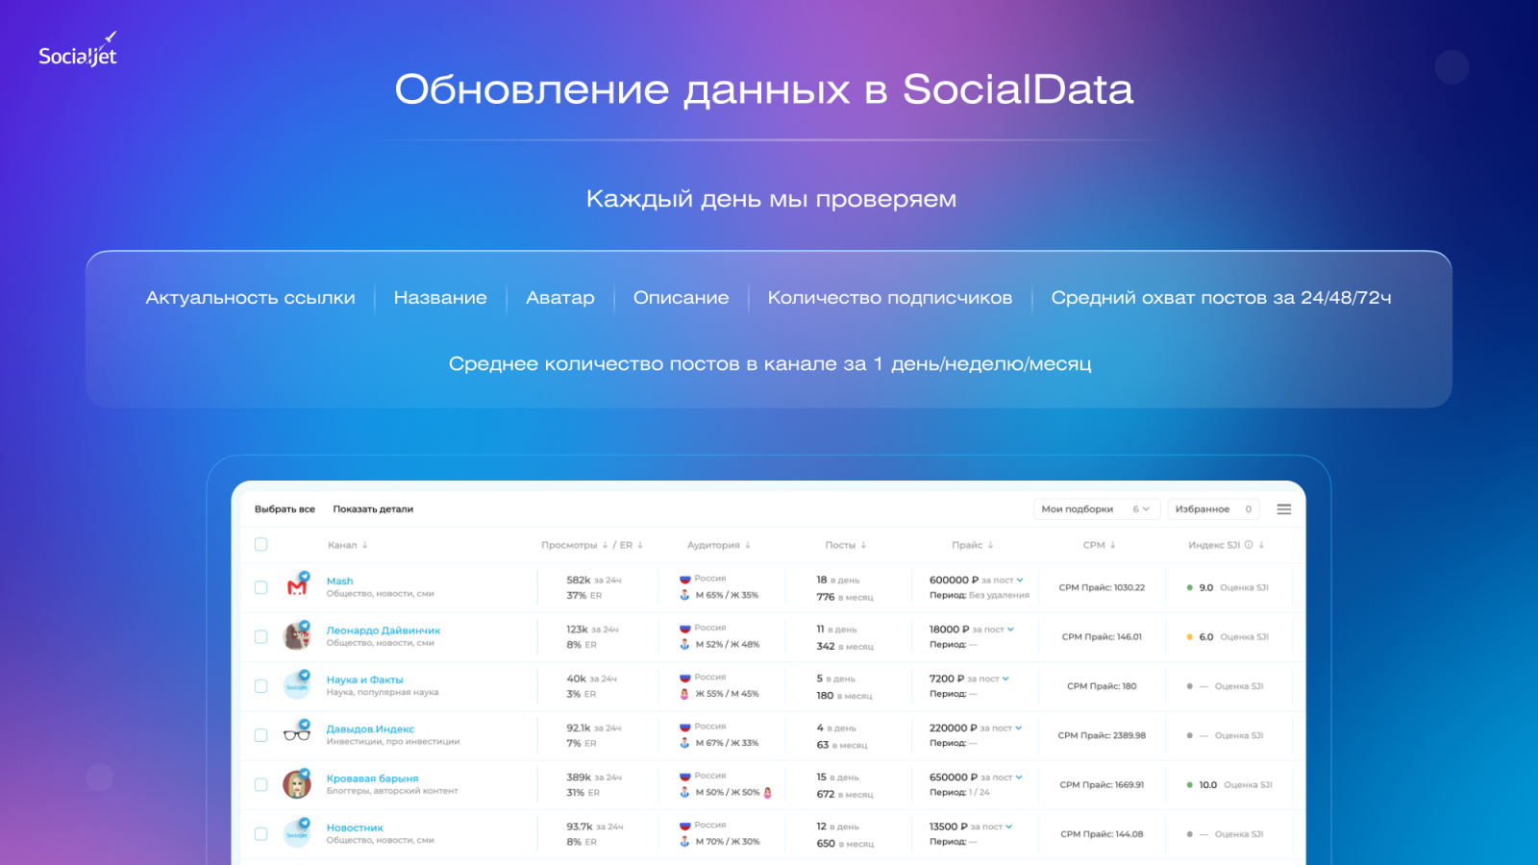Click 'Период: 1 / 24' text
This screenshot has width=1538, height=865.
pyautogui.click(x=959, y=793)
